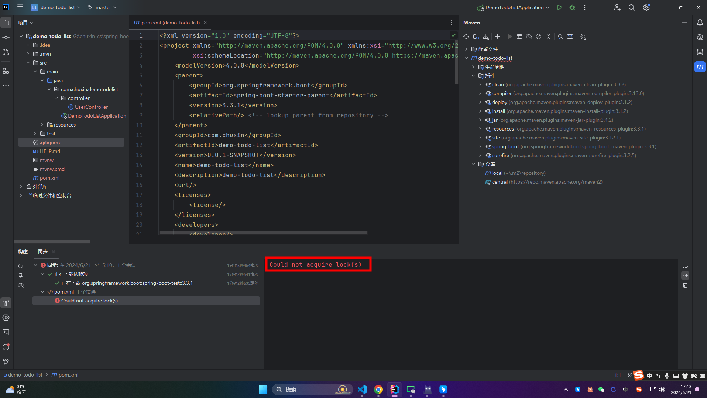Click demo-todo-list breadcrumb in status bar
707x398 pixels.
click(23, 375)
